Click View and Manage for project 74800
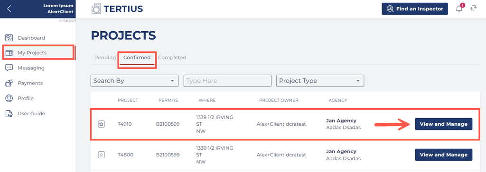The image size is (486, 172). pyautogui.click(x=444, y=155)
